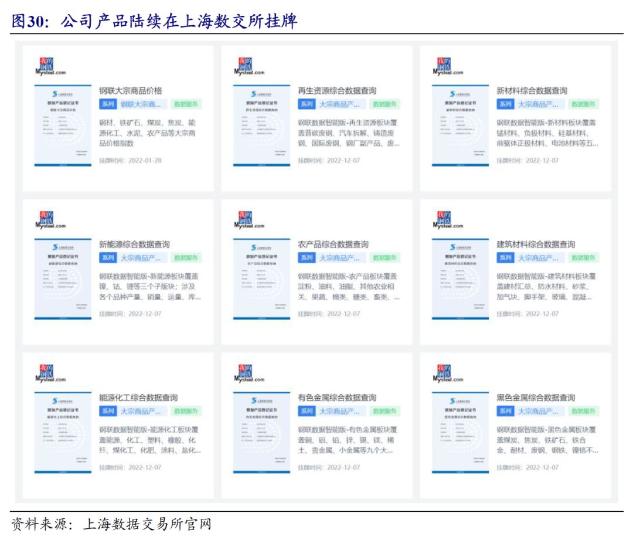Open certificate thumbnail for 能源化工综合数据查询
Viewport: 633px width, 540px height.
63,433
